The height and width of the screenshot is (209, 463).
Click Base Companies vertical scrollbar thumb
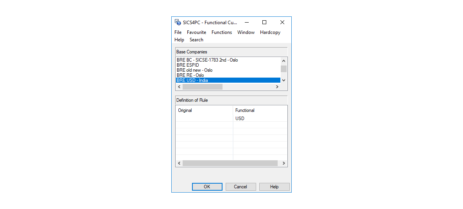(284, 69)
